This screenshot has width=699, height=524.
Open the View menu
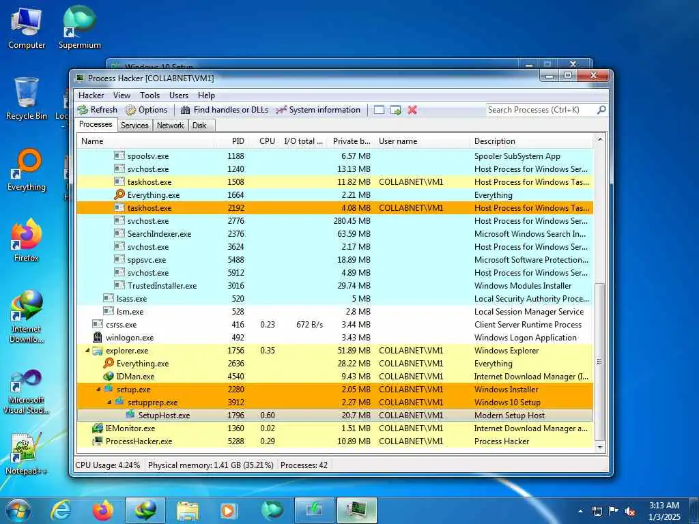click(122, 96)
